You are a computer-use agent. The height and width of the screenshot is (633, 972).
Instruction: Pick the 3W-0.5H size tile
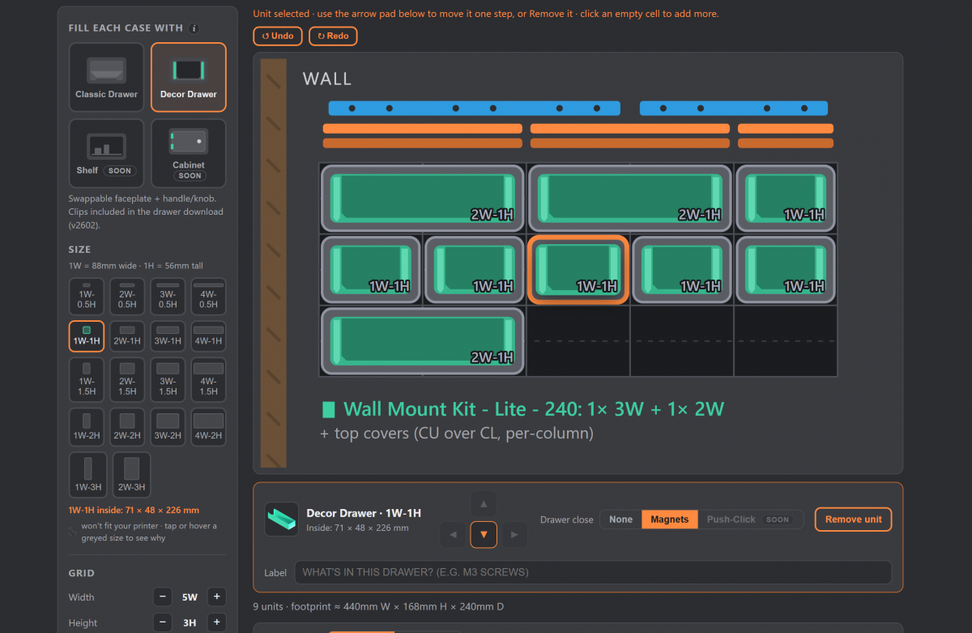[x=168, y=297]
